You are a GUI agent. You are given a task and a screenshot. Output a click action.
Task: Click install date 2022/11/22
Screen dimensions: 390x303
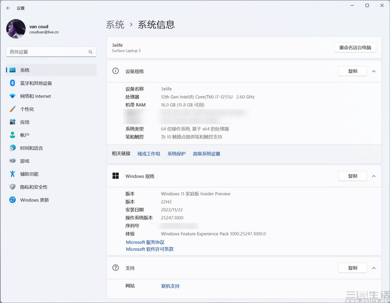point(172,210)
